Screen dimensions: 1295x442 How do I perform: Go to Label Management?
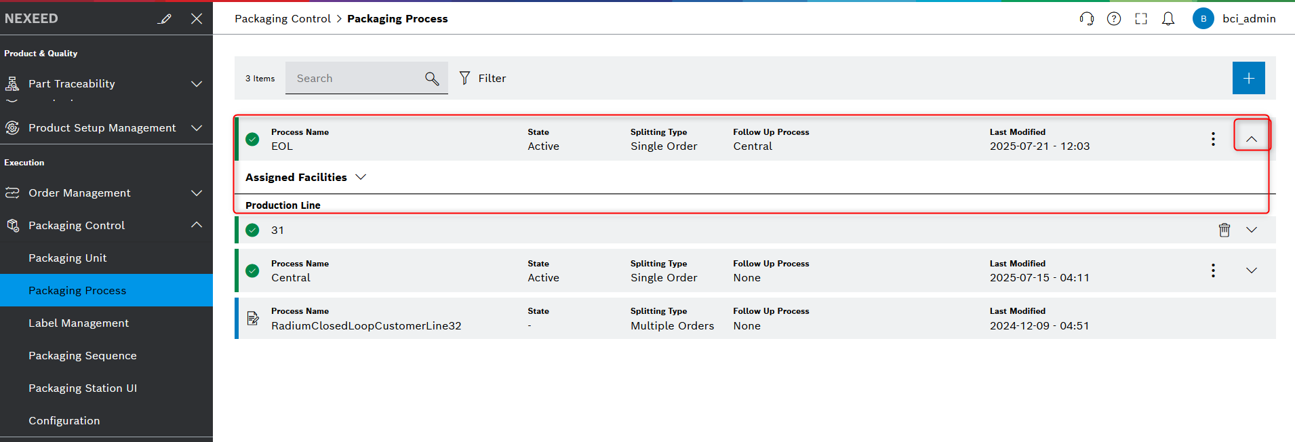[79, 323]
